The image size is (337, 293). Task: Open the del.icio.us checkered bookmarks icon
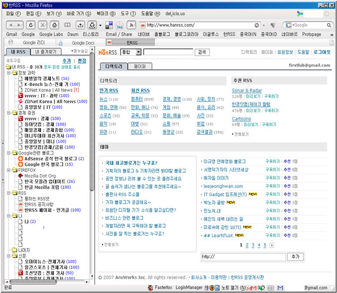[x=109, y=25]
